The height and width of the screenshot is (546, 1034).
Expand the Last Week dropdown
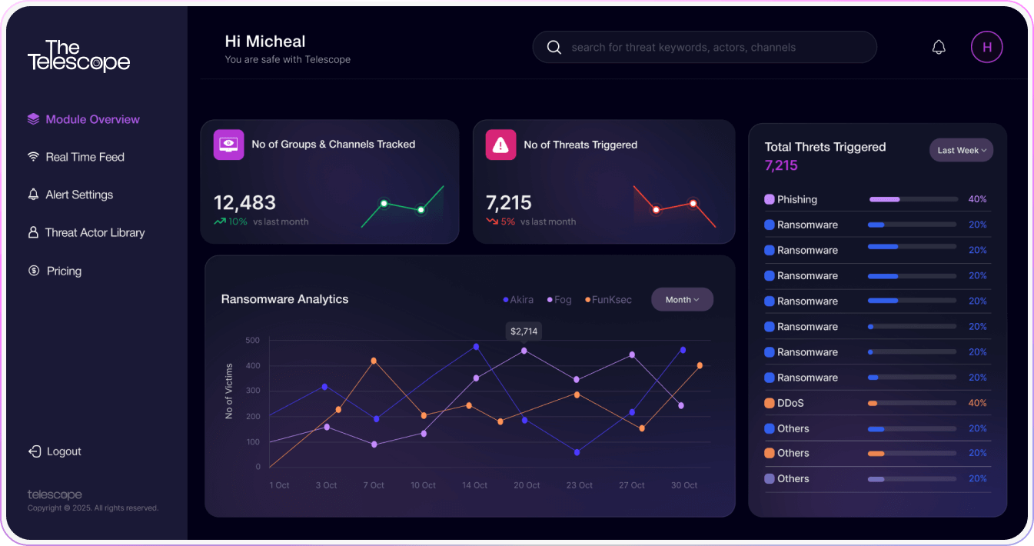tap(961, 151)
